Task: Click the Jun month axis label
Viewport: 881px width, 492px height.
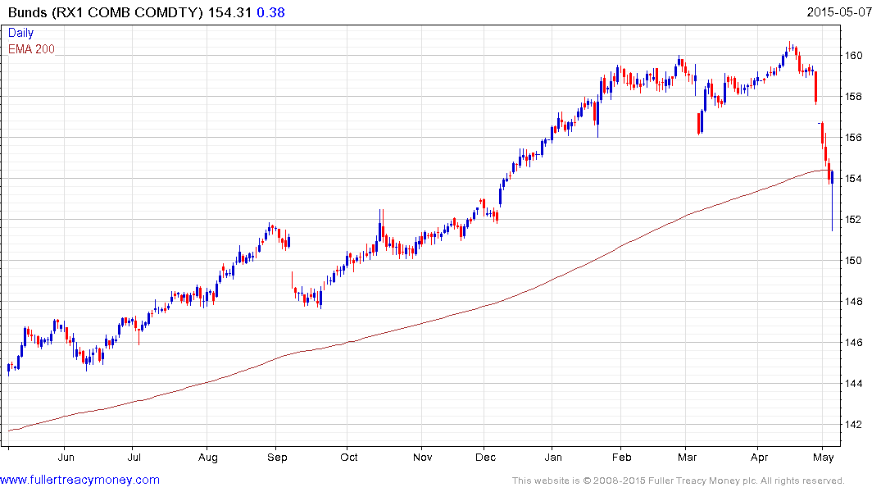Action: tap(66, 457)
